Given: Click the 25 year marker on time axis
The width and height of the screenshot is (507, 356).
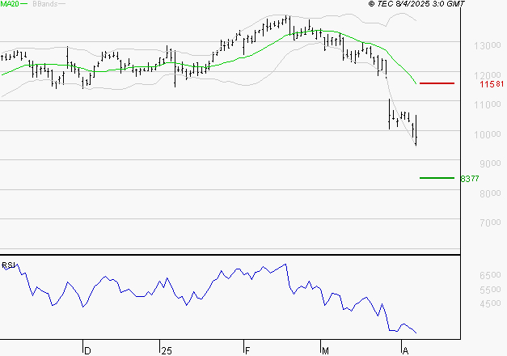Looking at the screenshot, I should (167, 351).
